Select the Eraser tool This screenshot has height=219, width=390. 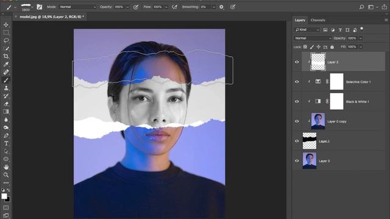pos(6,104)
